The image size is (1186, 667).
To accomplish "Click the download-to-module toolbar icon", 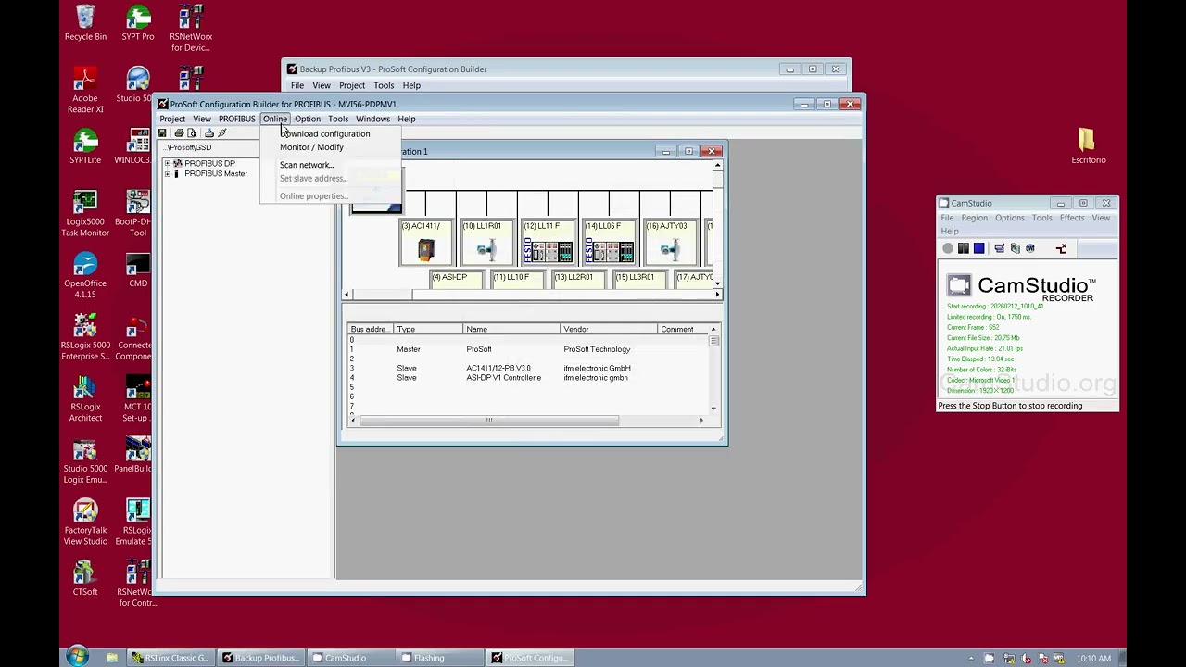I will (208, 133).
